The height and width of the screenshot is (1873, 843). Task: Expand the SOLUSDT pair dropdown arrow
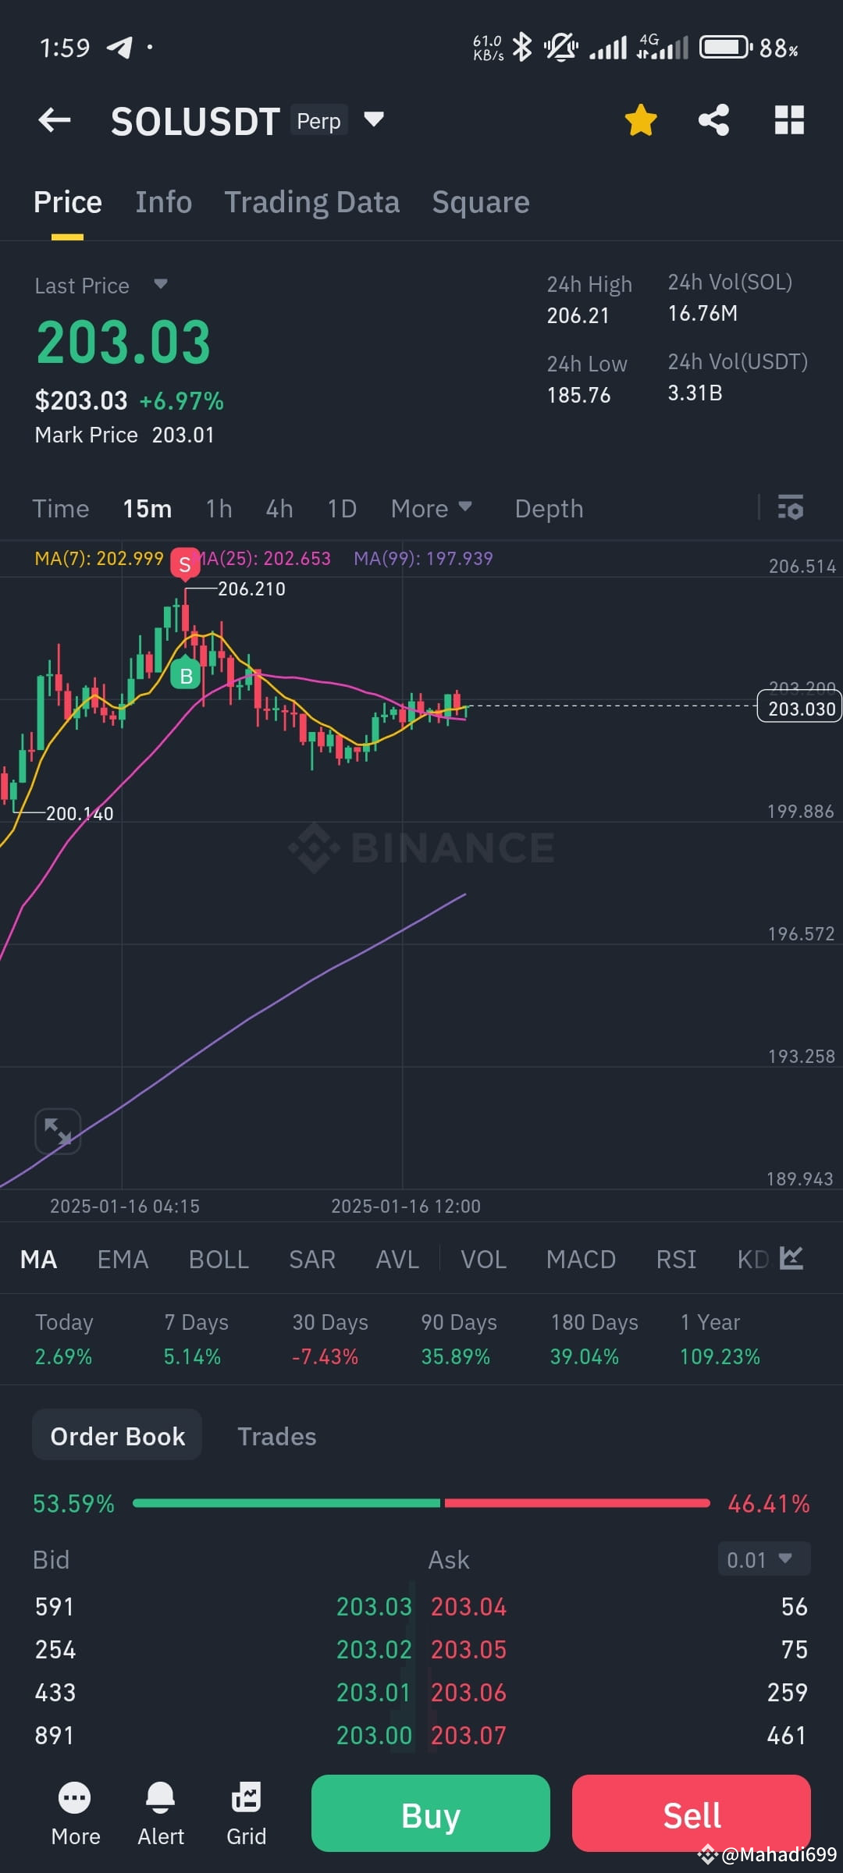[x=374, y=119]
